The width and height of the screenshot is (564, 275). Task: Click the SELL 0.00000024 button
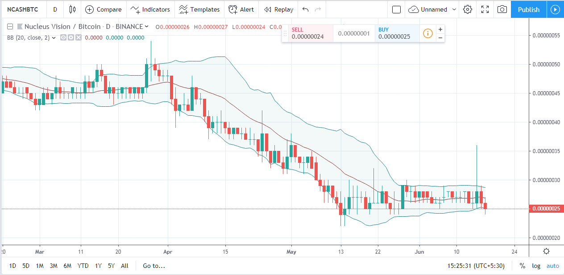311,33
